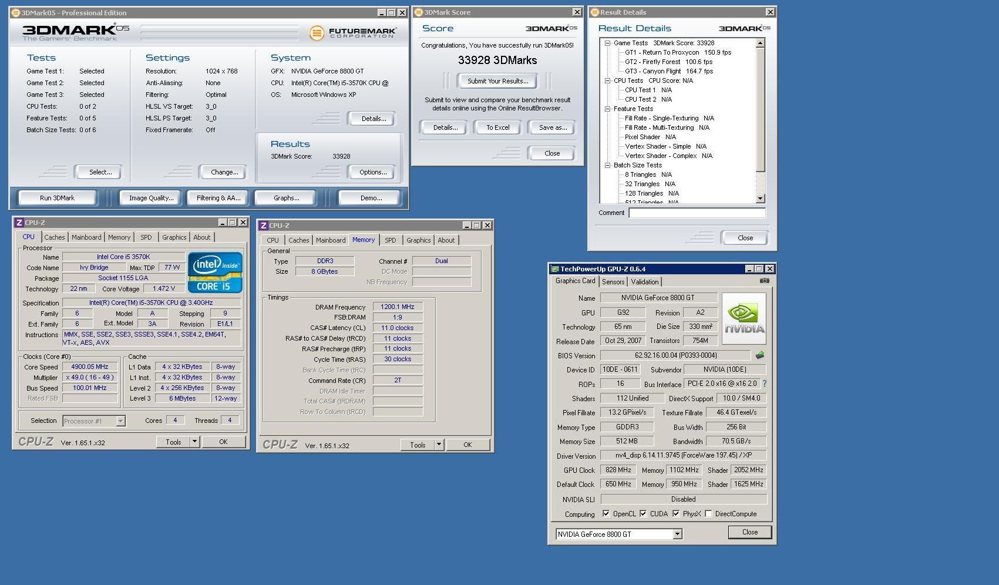Click the CPU-Z title icon of Memory window
Screen dimensions: 999x585
263,226
